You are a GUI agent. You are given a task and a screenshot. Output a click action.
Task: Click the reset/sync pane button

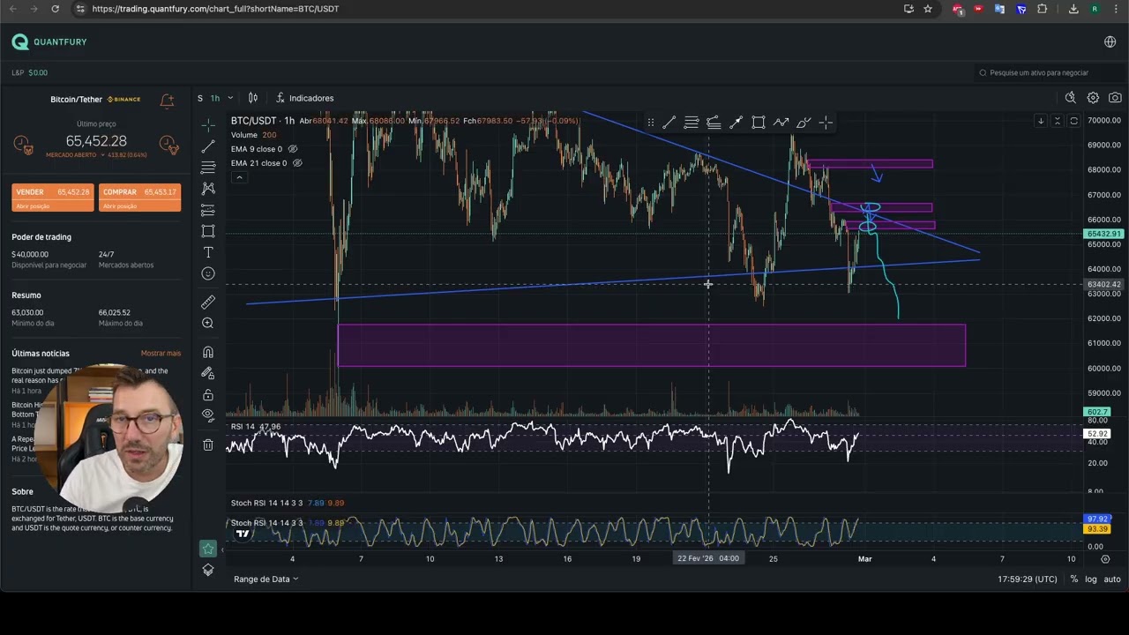coord(1073,121)
